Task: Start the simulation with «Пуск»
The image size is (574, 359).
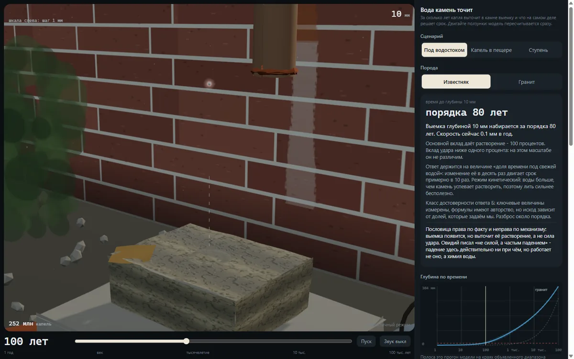Action: 366,341
